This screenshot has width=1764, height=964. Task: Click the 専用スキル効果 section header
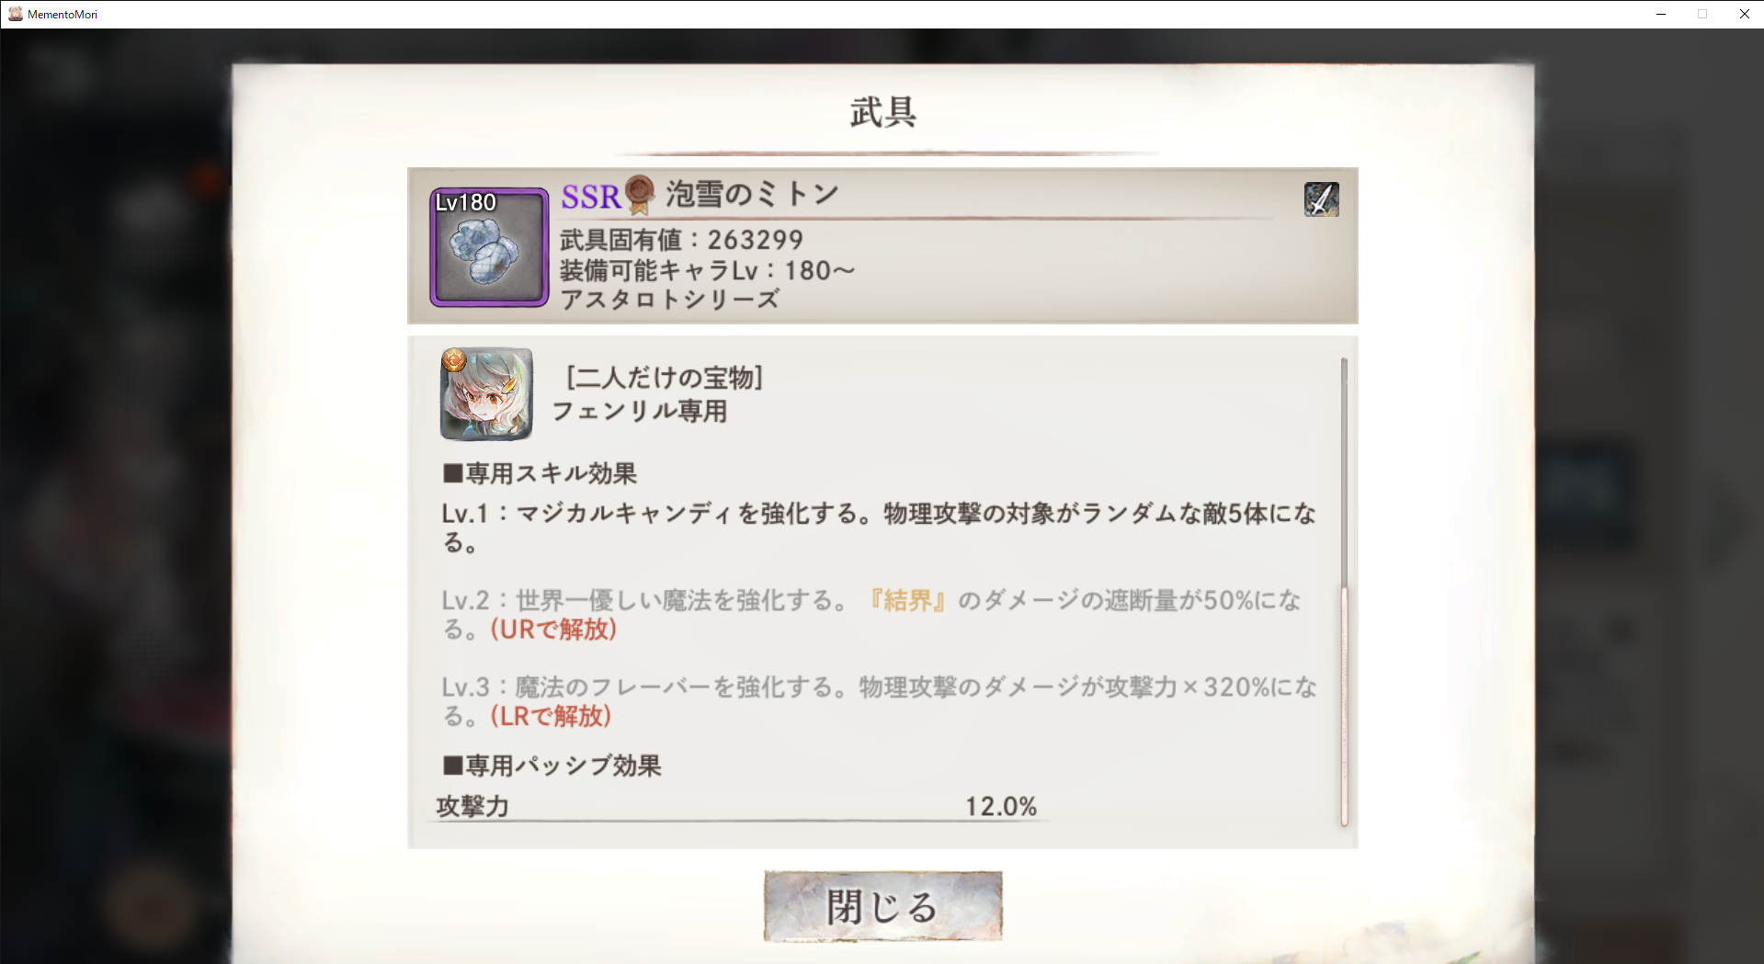pyautogui.click(x=540, y=473)
